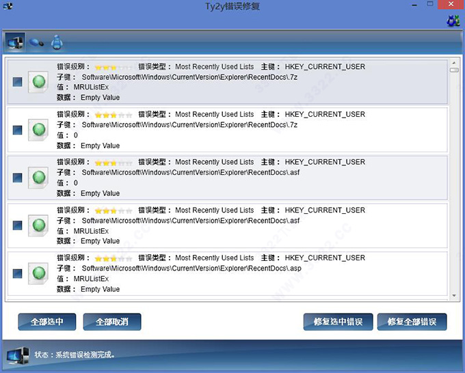Minimize the Ty2y错误修复 window
This screenshot has height=373, width=465.
414,5
